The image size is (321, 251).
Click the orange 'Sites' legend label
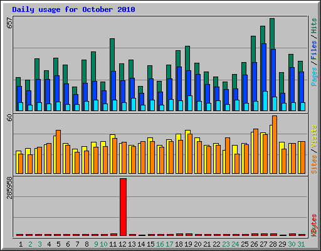pyautogui.click(x=313, y=164)
